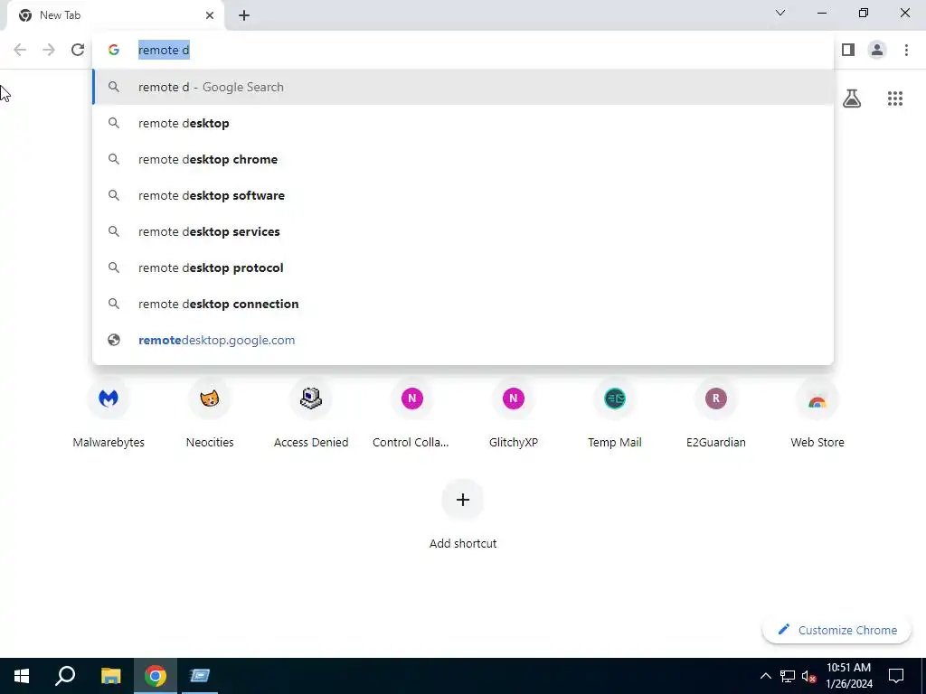This screenshot has width=926, height=694.
Task: Open the Windows Start menu
Action: coord(22,676)
